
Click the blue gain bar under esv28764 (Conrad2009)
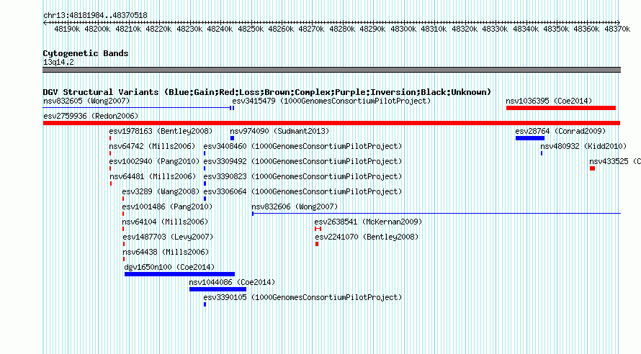click(530, 138)
